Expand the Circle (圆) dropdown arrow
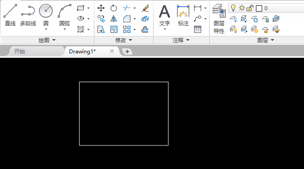The width and height of the screenshot is (304, 169). click(46, 29)
